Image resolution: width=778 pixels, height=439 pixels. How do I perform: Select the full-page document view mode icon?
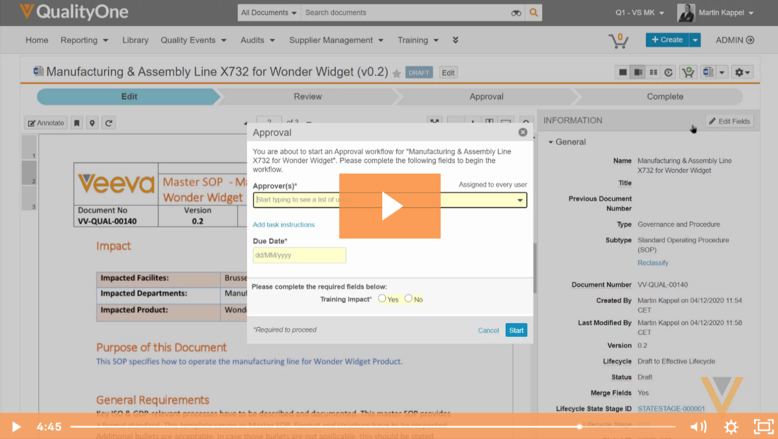(x=621, y=72)
